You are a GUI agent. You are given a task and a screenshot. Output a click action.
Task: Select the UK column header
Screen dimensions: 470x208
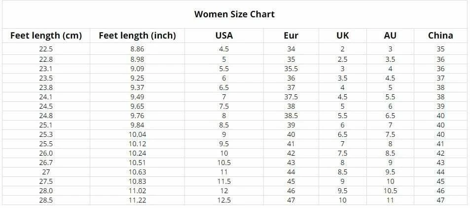342,36
